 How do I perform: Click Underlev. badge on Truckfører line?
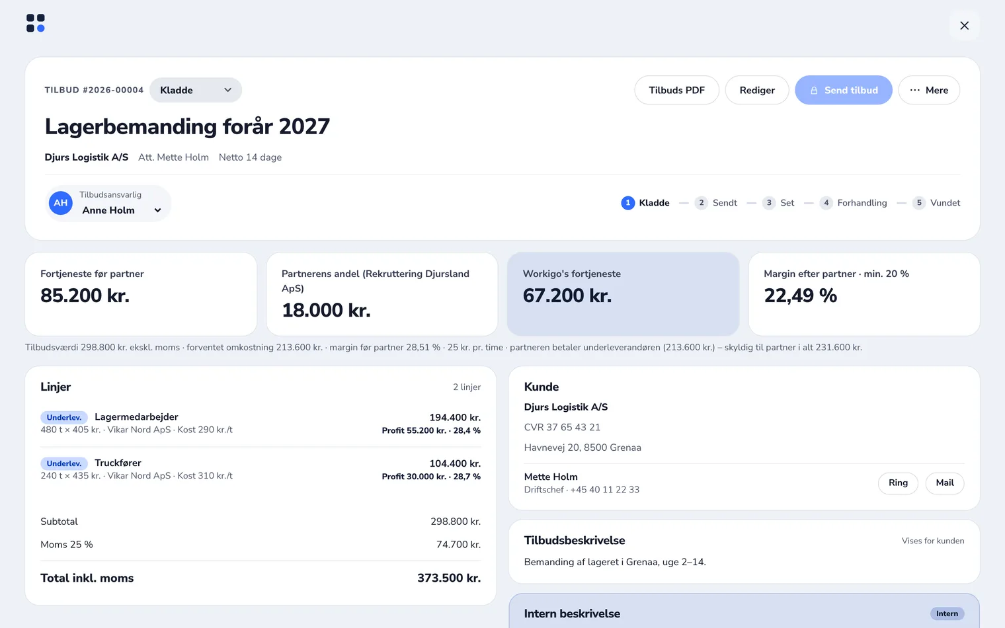point(64,463)
